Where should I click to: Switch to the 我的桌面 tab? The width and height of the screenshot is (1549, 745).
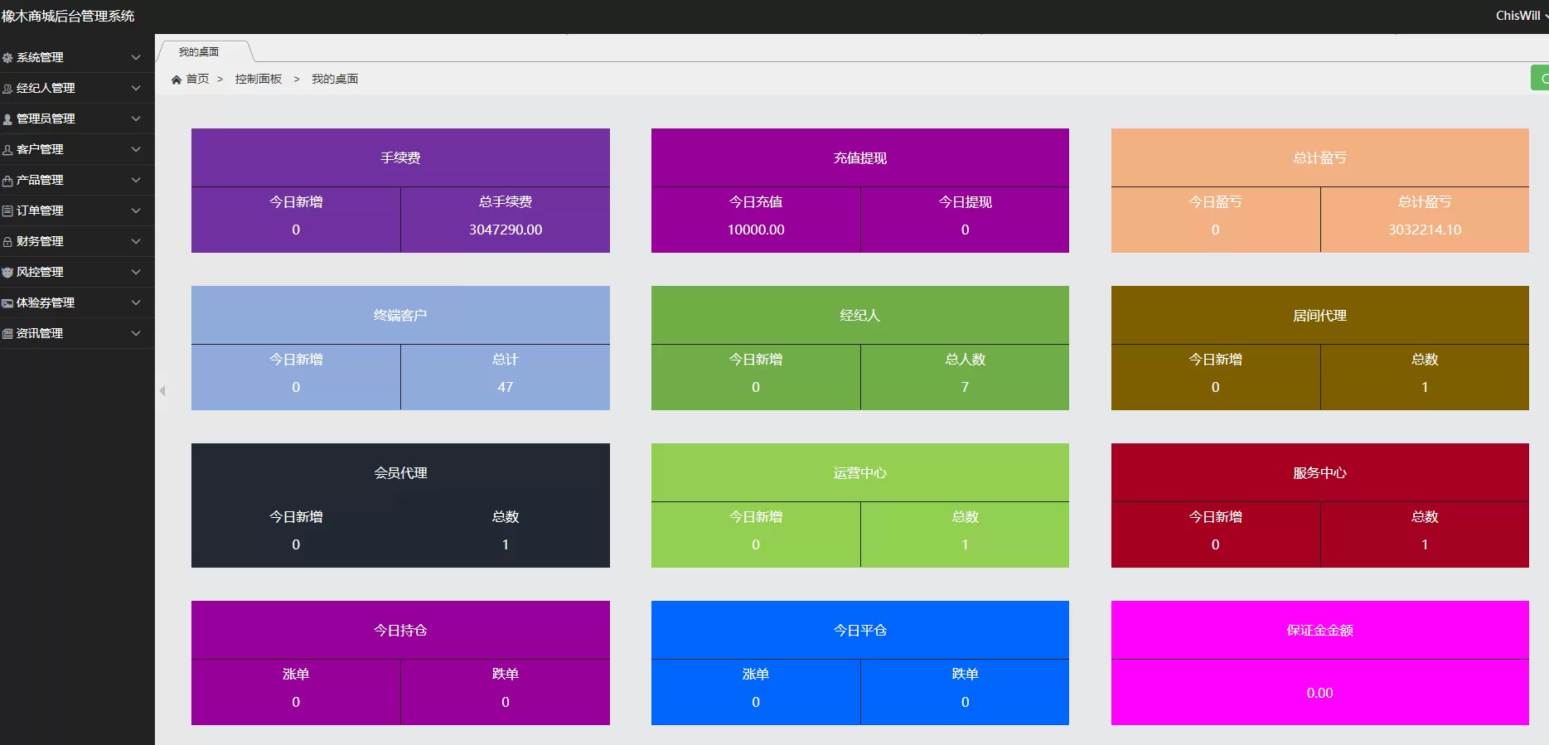[x=200, y=51]
